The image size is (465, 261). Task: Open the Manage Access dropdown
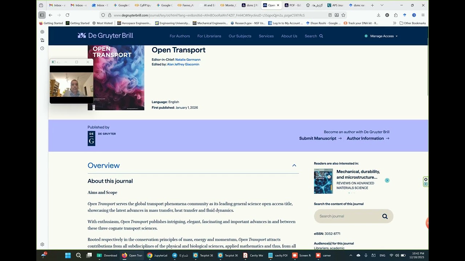click(x=381, y=36)
